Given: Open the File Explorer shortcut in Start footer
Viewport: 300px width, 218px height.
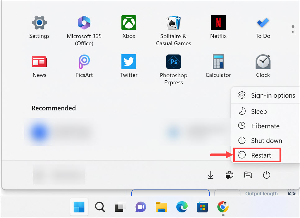Looking at the screenshot, I should pyautogui.click(x=248, y=175).
